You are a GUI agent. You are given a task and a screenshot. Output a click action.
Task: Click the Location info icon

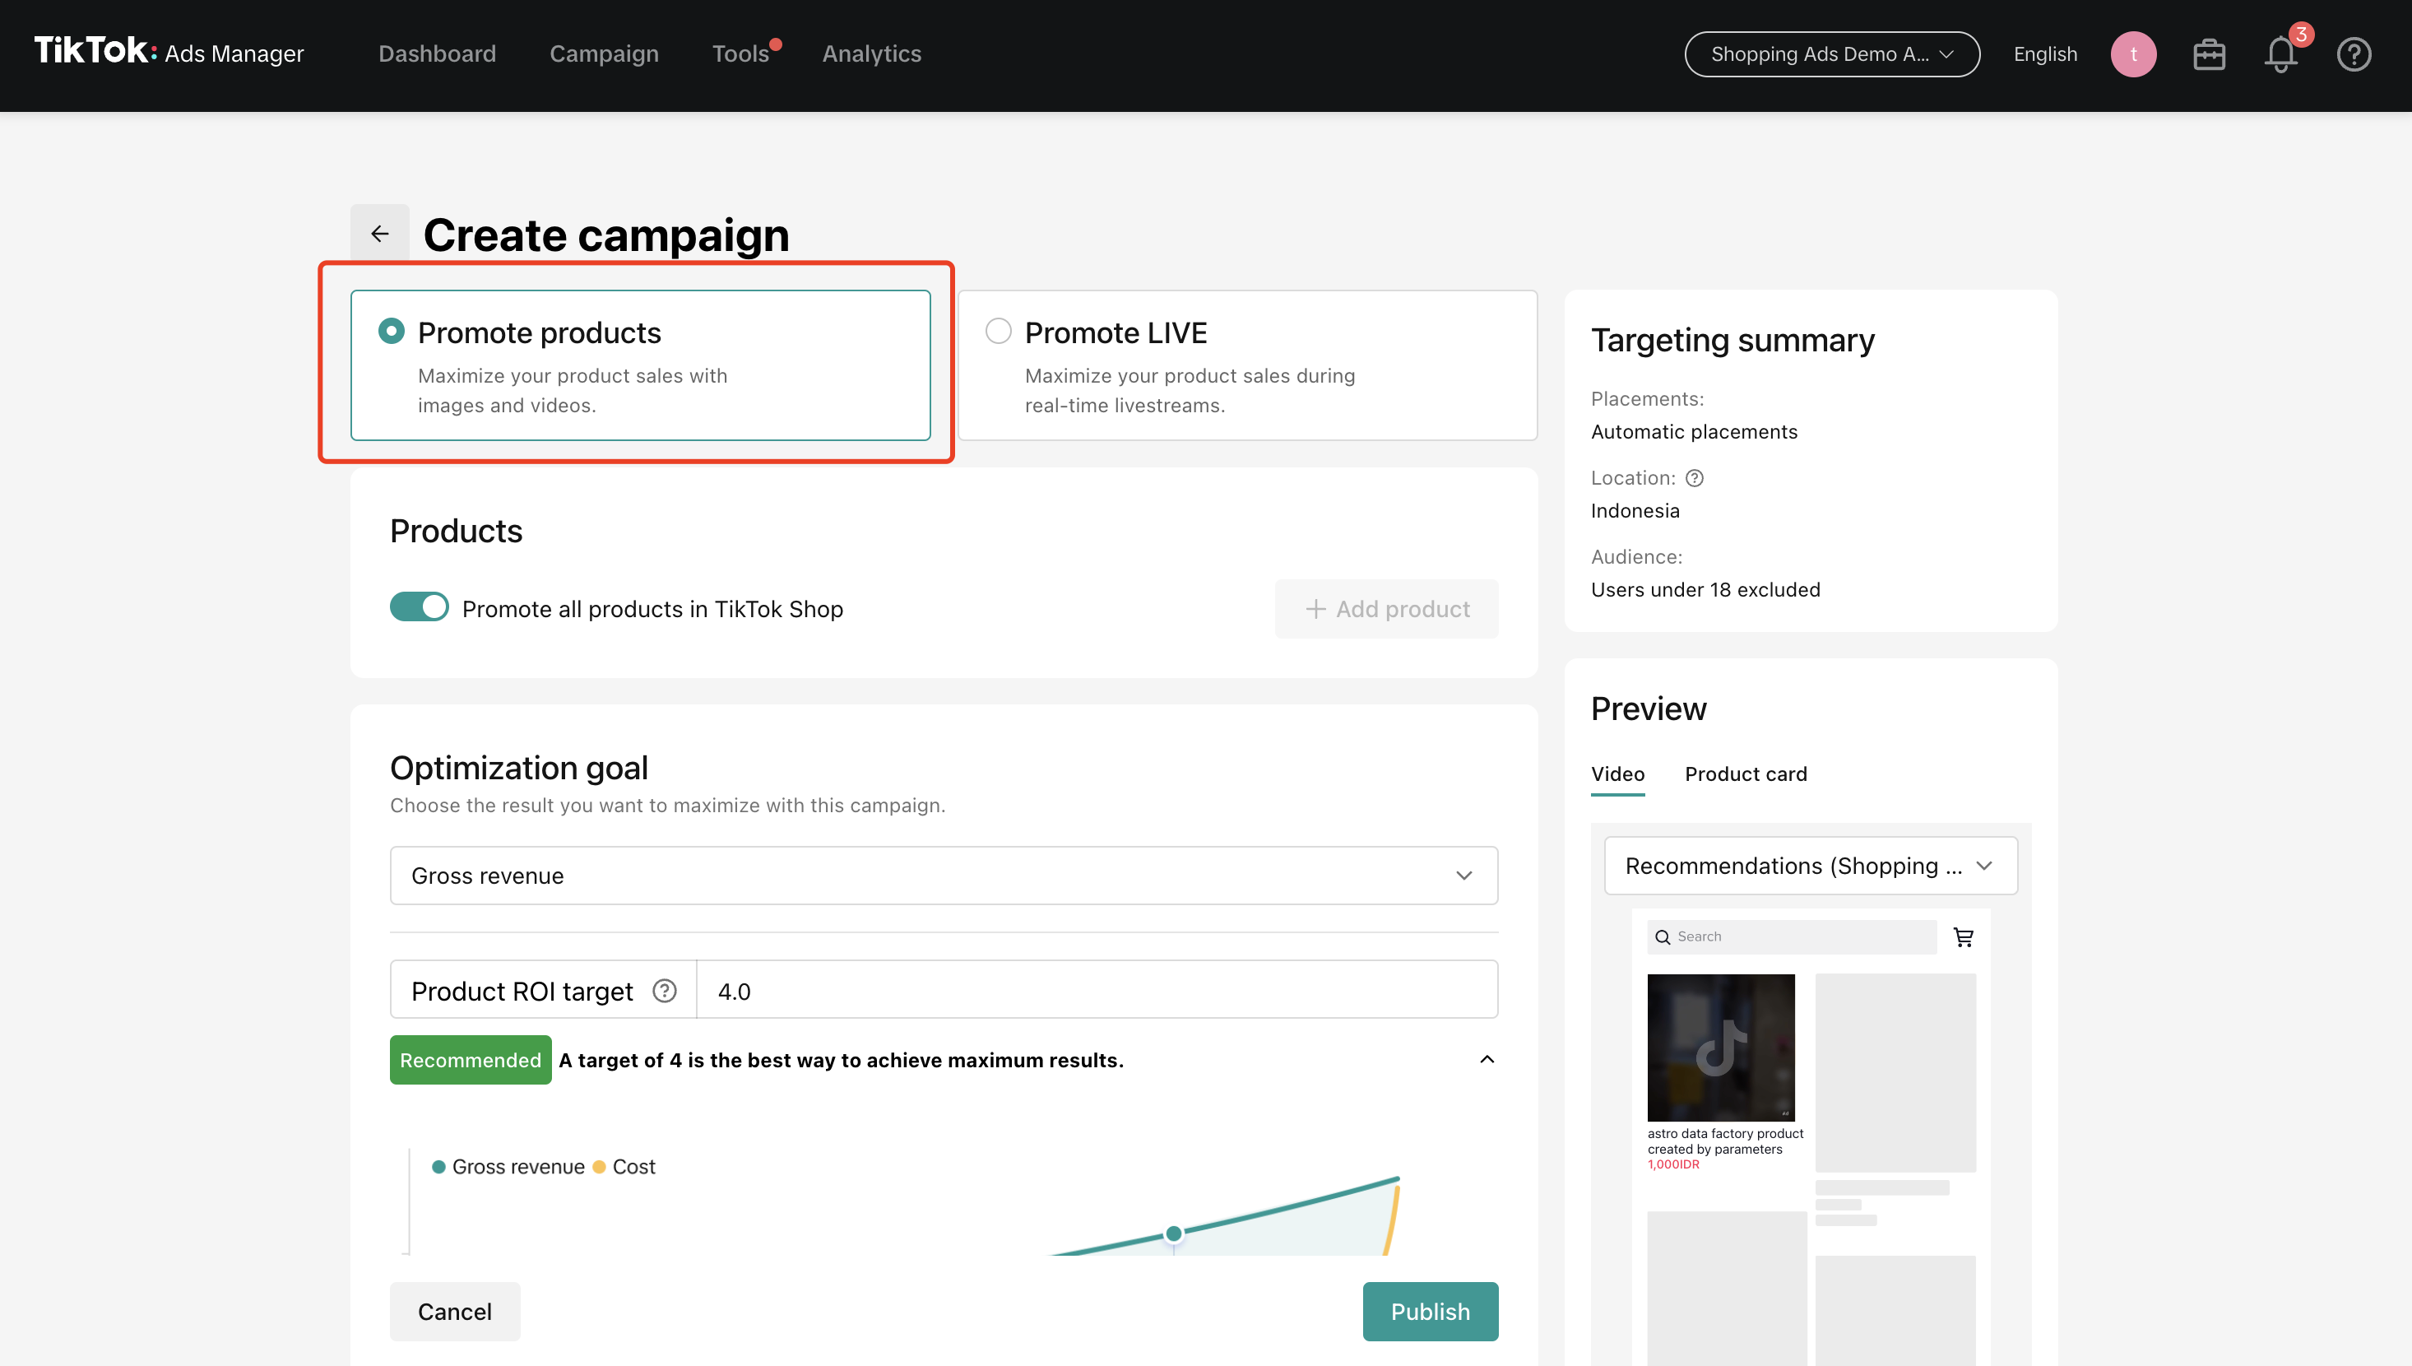(1694, 478)
